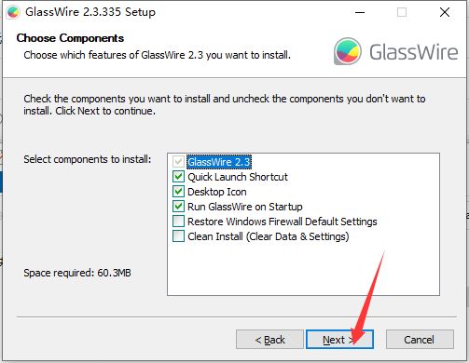The height and width of the screenshot is (363, 469).
Task: Close the Setup window with X
Action: 445,12
